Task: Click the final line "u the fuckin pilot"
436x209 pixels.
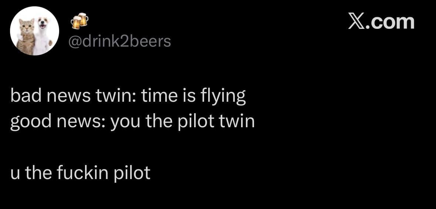Action: 80,172
